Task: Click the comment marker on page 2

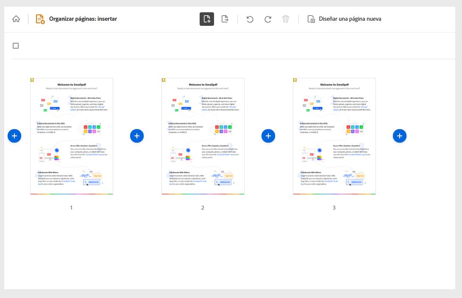Action: click(164, 80)
